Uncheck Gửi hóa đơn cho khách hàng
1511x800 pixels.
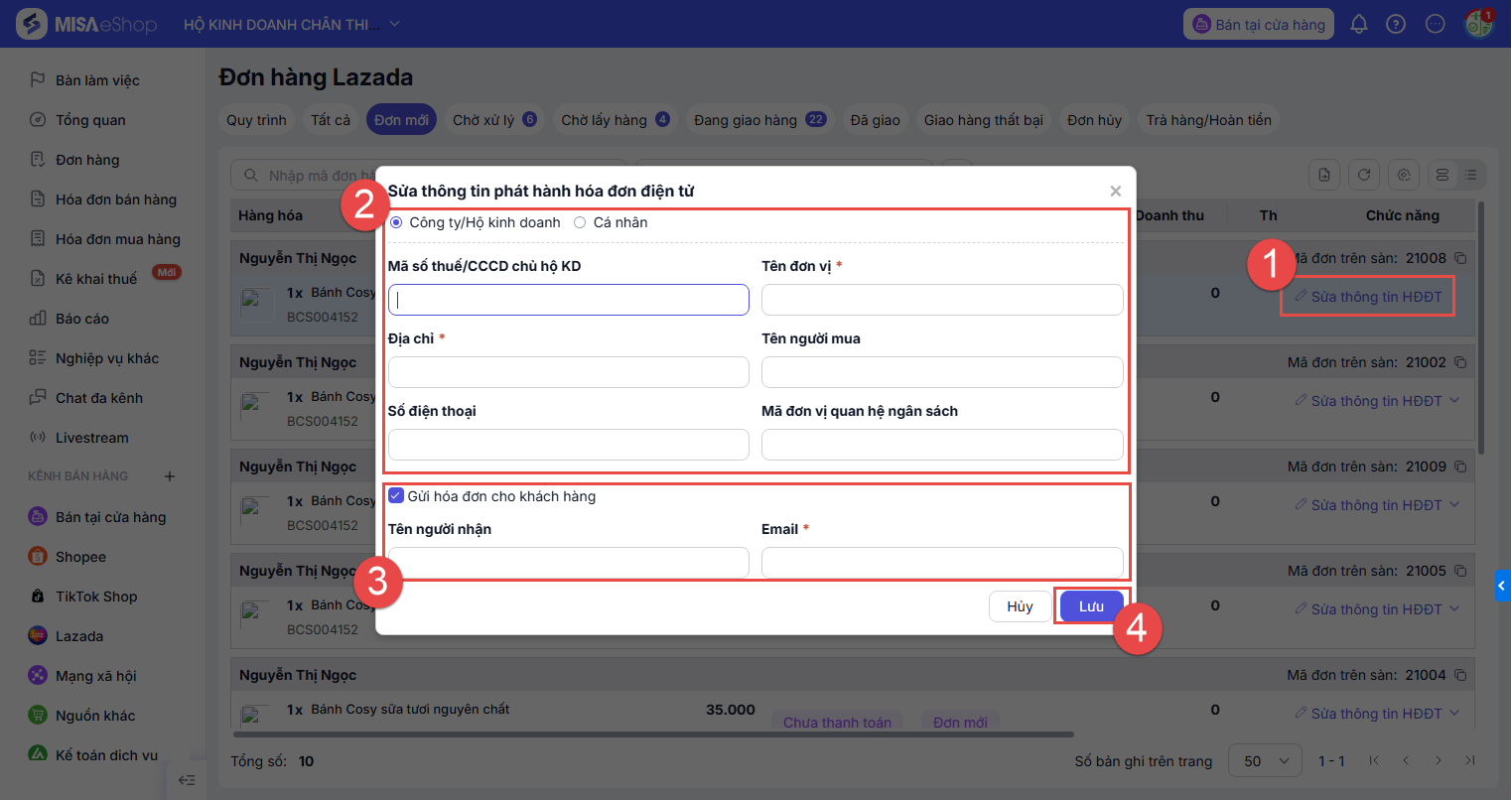396,495
